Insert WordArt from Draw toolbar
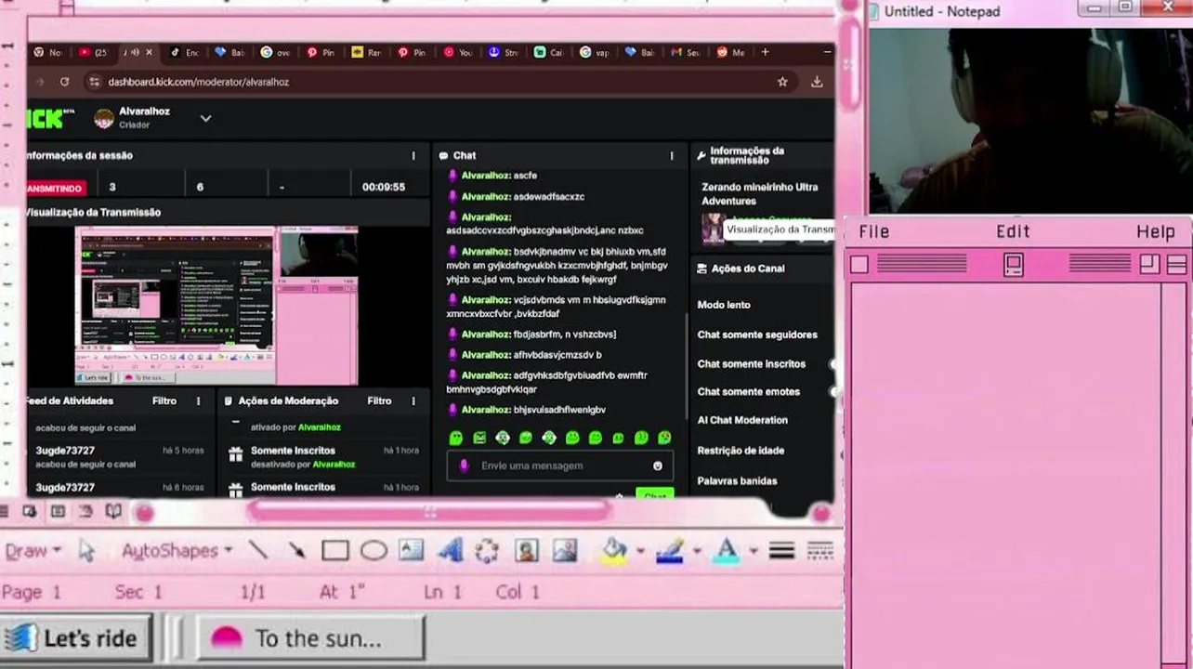 coord(451,550)
